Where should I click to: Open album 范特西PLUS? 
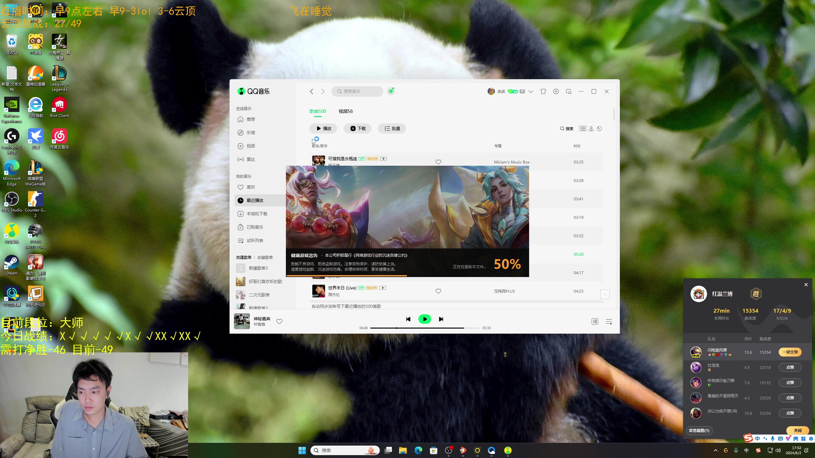coord(504,291)
